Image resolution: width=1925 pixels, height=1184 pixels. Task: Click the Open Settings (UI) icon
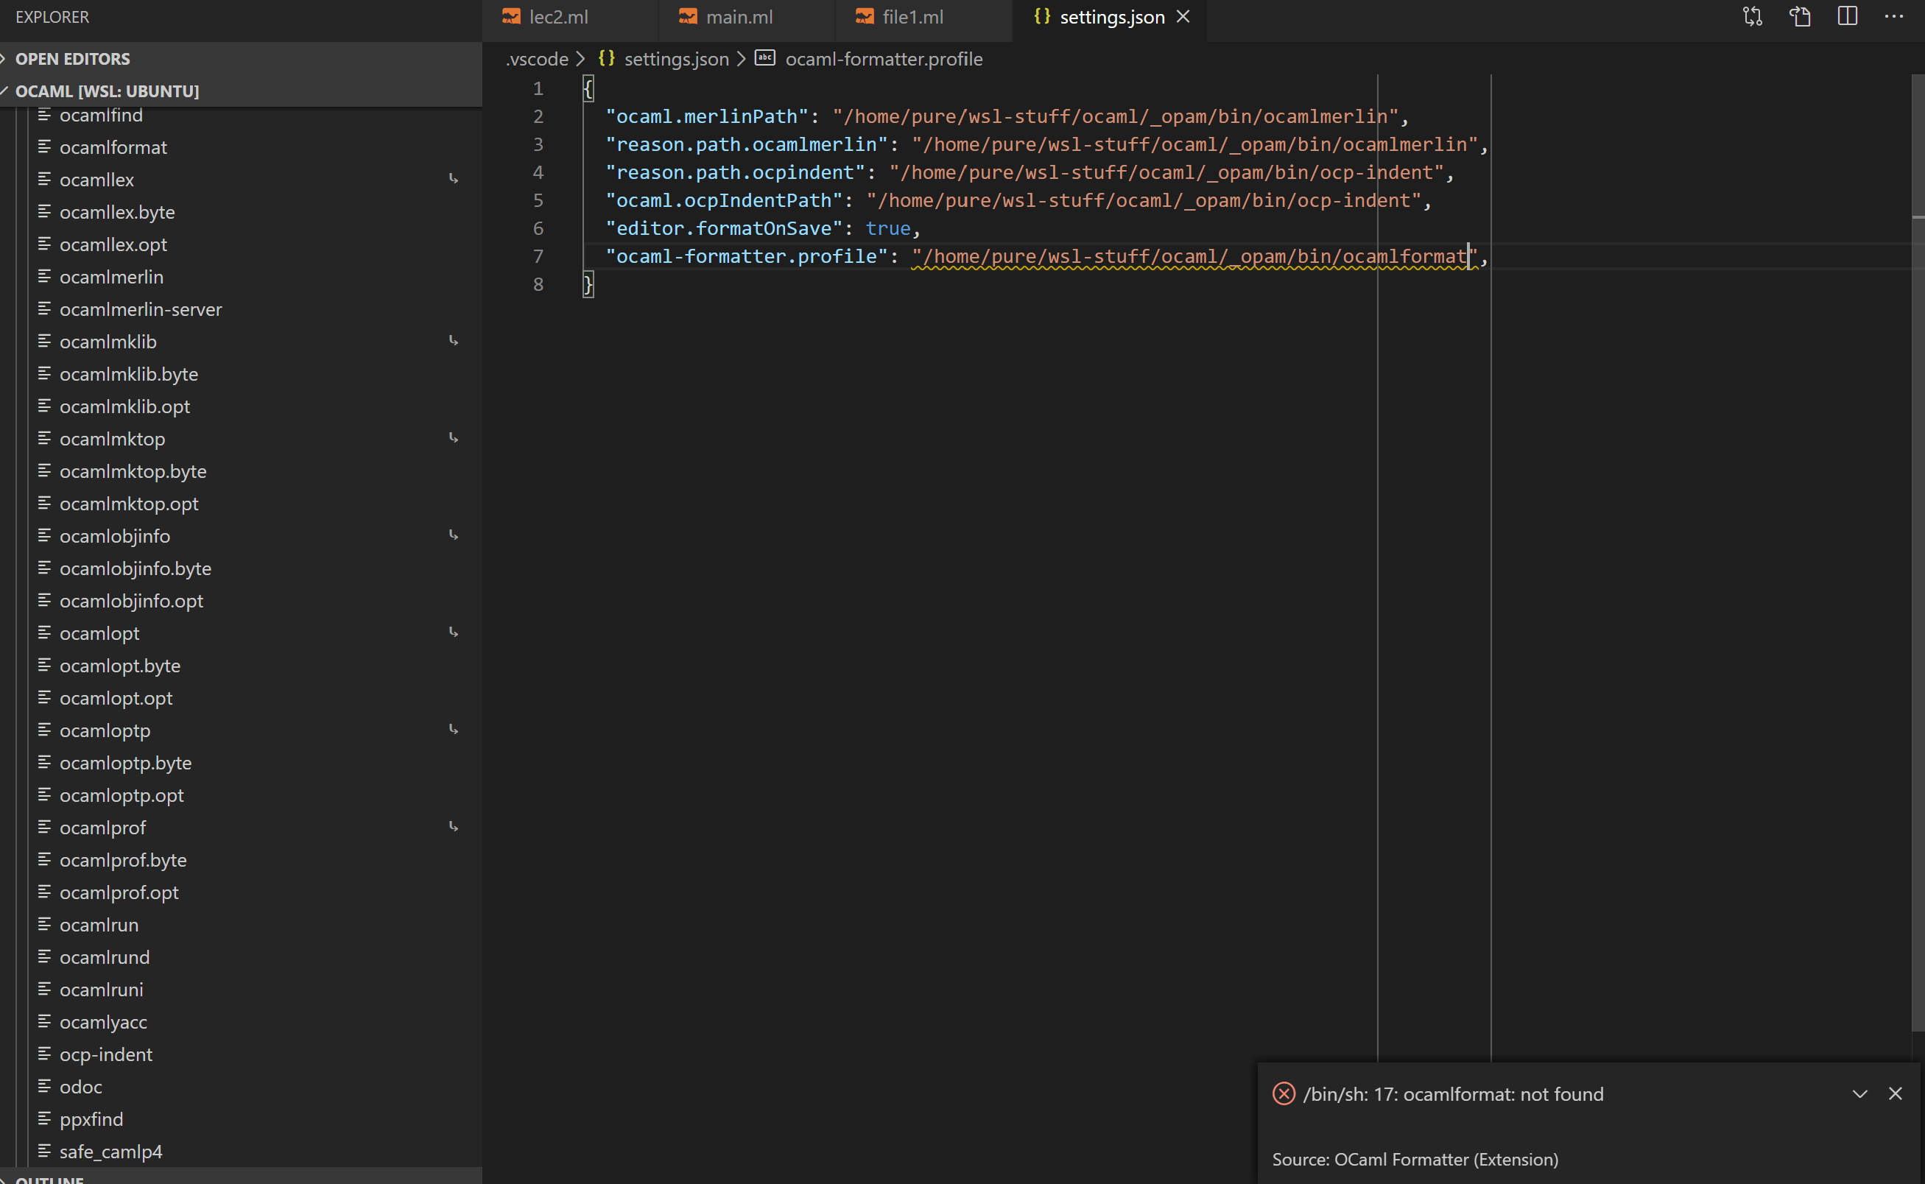(1799, 16)
